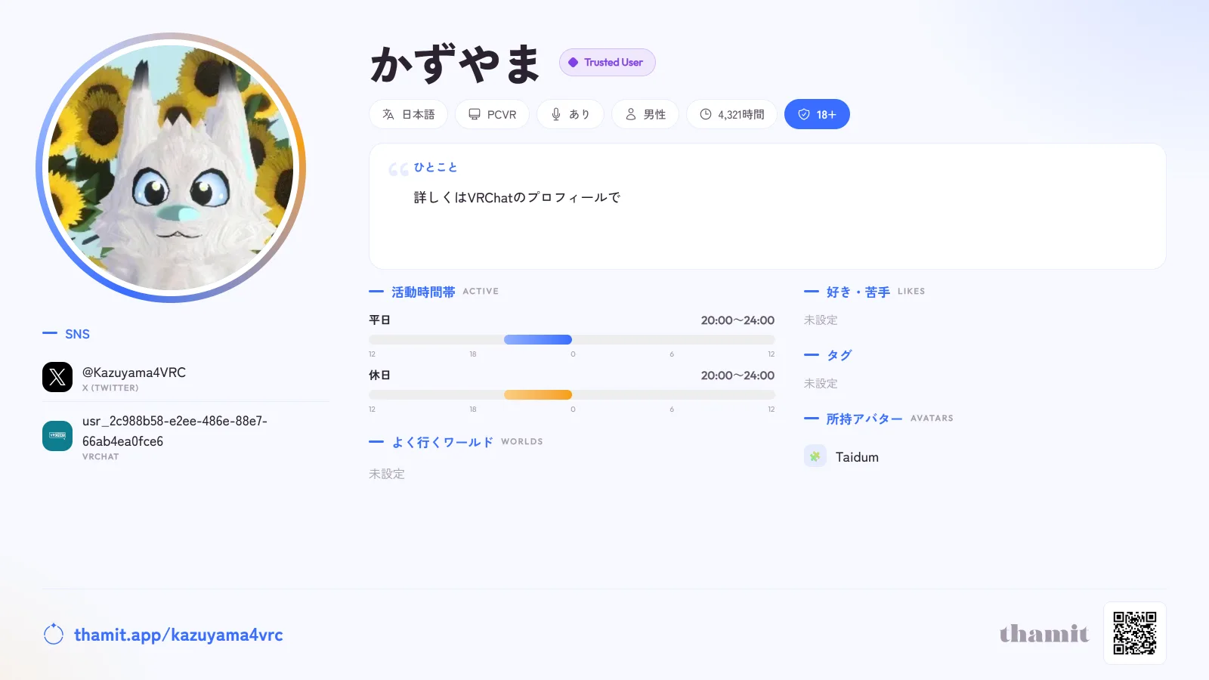
Task: Click the 好き・苦手 LIKES heading
Action: (864, 292)
